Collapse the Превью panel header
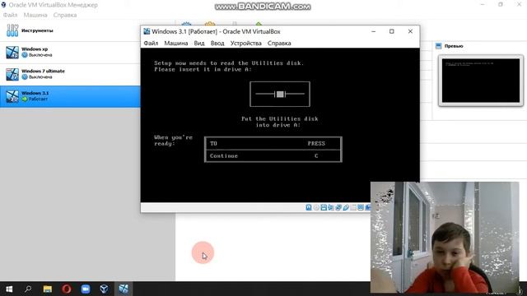527x296 pixels. point(454,46)
